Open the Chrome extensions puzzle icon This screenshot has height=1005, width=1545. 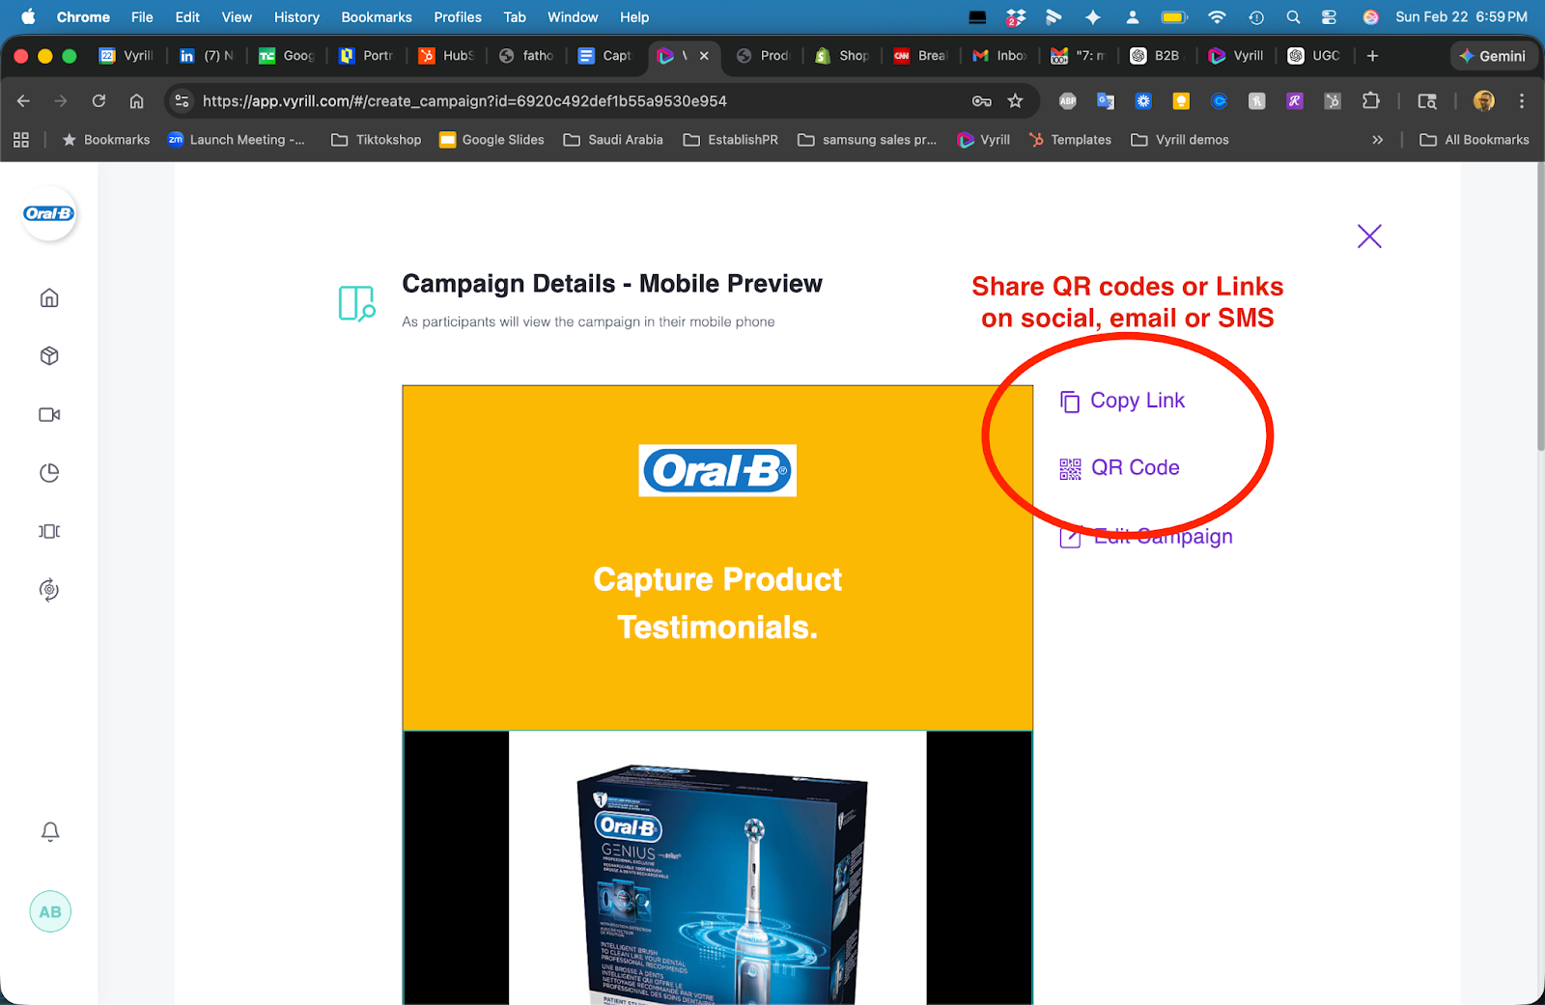[1371, 100]
